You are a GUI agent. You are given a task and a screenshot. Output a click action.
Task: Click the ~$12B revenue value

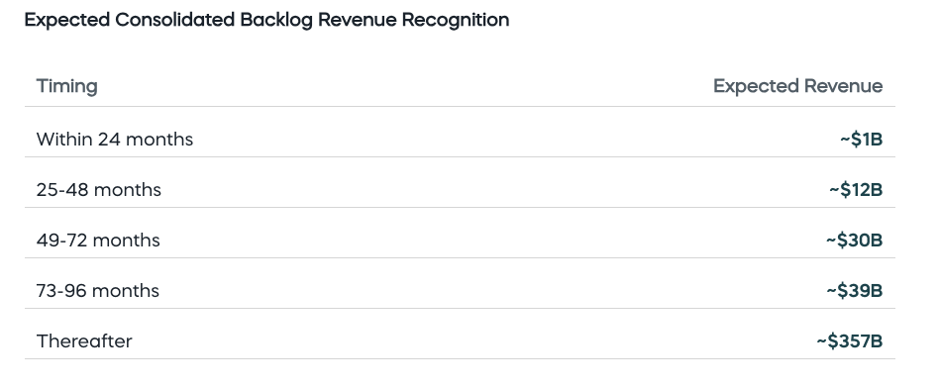856,190
